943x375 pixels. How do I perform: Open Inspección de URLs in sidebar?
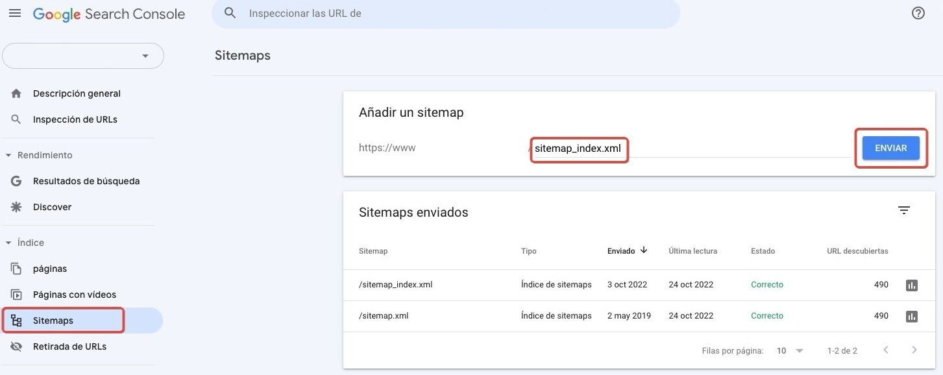click(x=75, y=119)
